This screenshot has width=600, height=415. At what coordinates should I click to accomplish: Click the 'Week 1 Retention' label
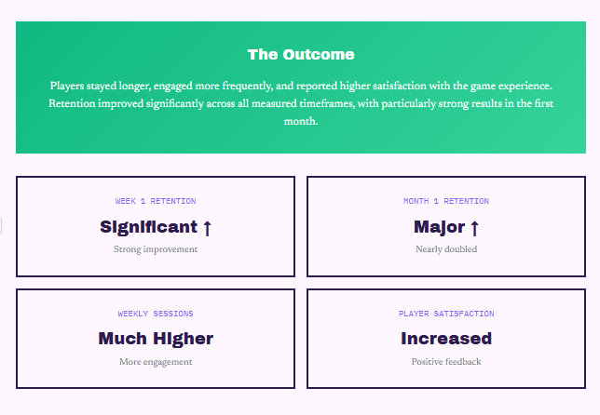coord(156,201)
